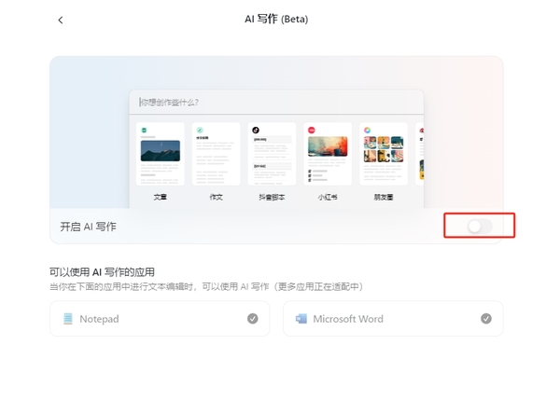Viewport: 560px width, 400px height.
Task: Select the 小红书 template thumbnail
Action: click(x=328, y=154)
